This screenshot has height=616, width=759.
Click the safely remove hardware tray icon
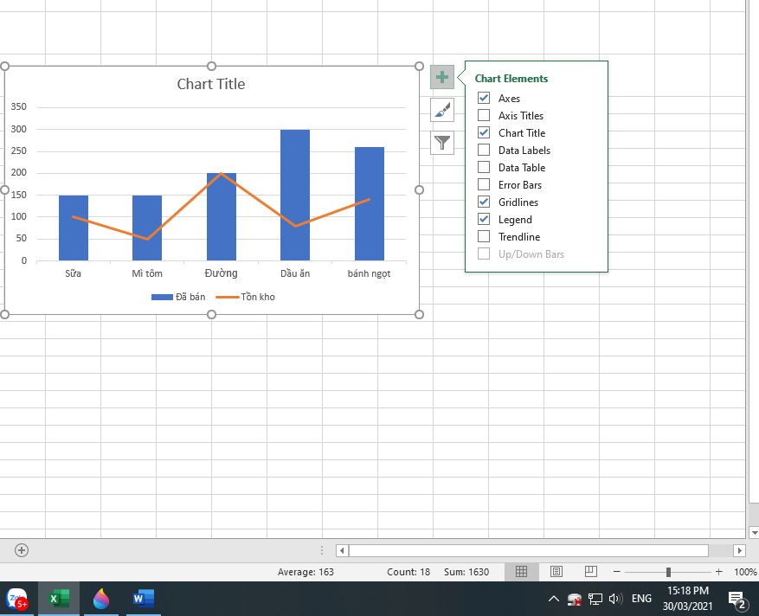[575, 600]
